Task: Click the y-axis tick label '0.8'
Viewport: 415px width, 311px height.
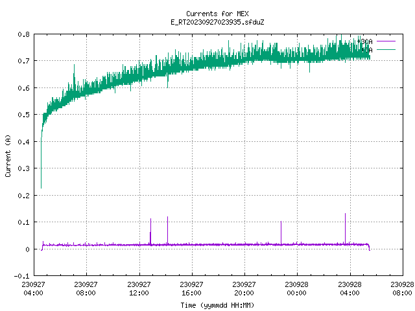Action: pyautogui.click(x=23, y=34)
